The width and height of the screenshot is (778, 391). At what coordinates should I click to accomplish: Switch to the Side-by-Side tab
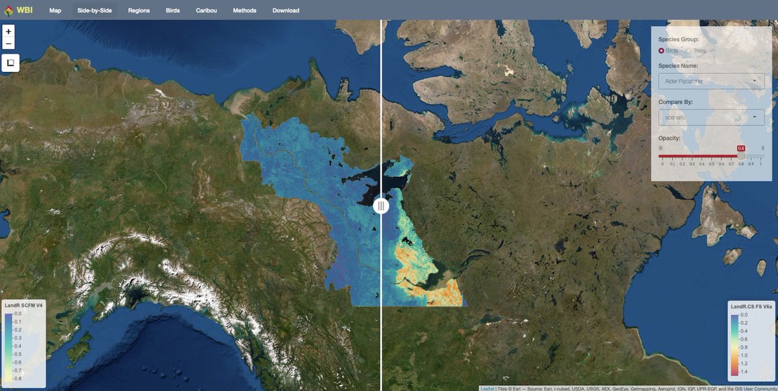point(95,10)
